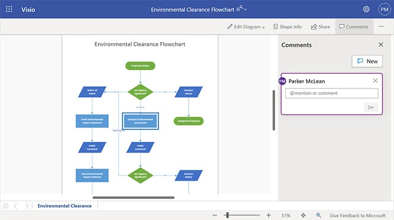The width and height of the screenshot is (394, 220).
Task: Click the Share button
Action: (320, 27)
